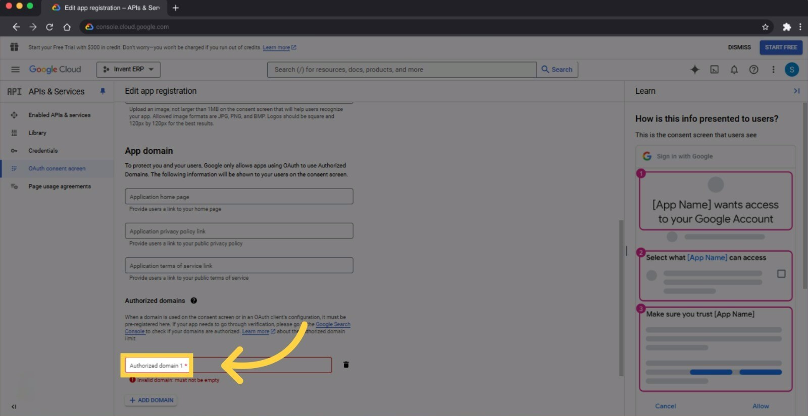The width and height of the screenshot is (808, 416).
Task: Open Page usage agreements
Action: [x=60, y=187]
